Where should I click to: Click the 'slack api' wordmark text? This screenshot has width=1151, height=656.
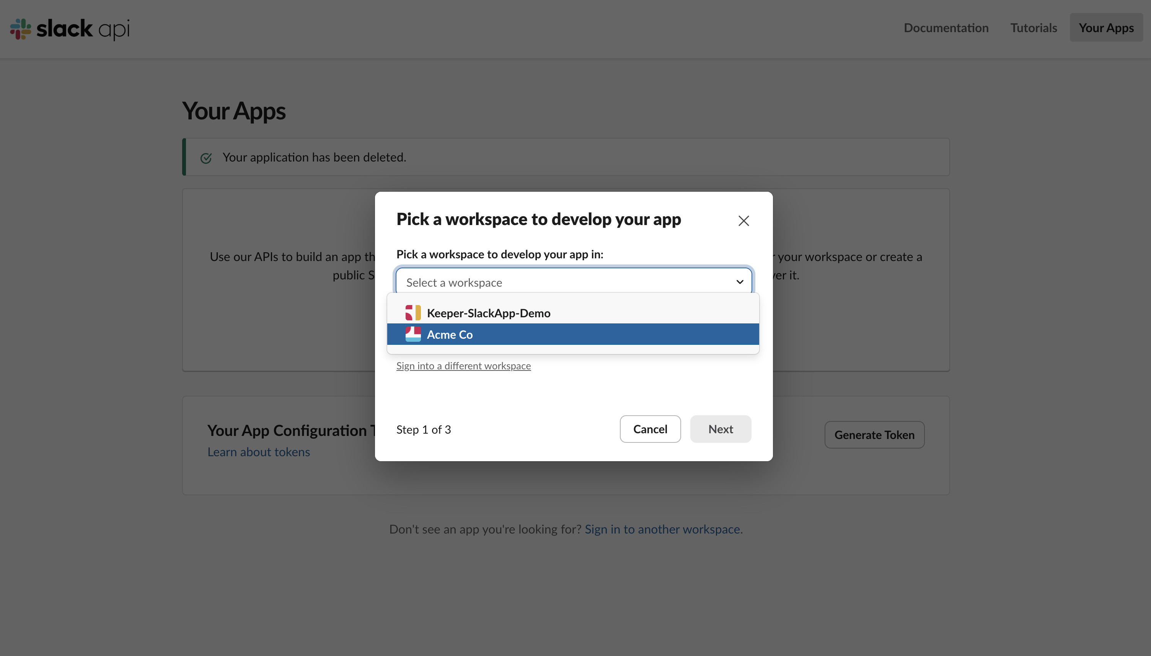point(83,29)
